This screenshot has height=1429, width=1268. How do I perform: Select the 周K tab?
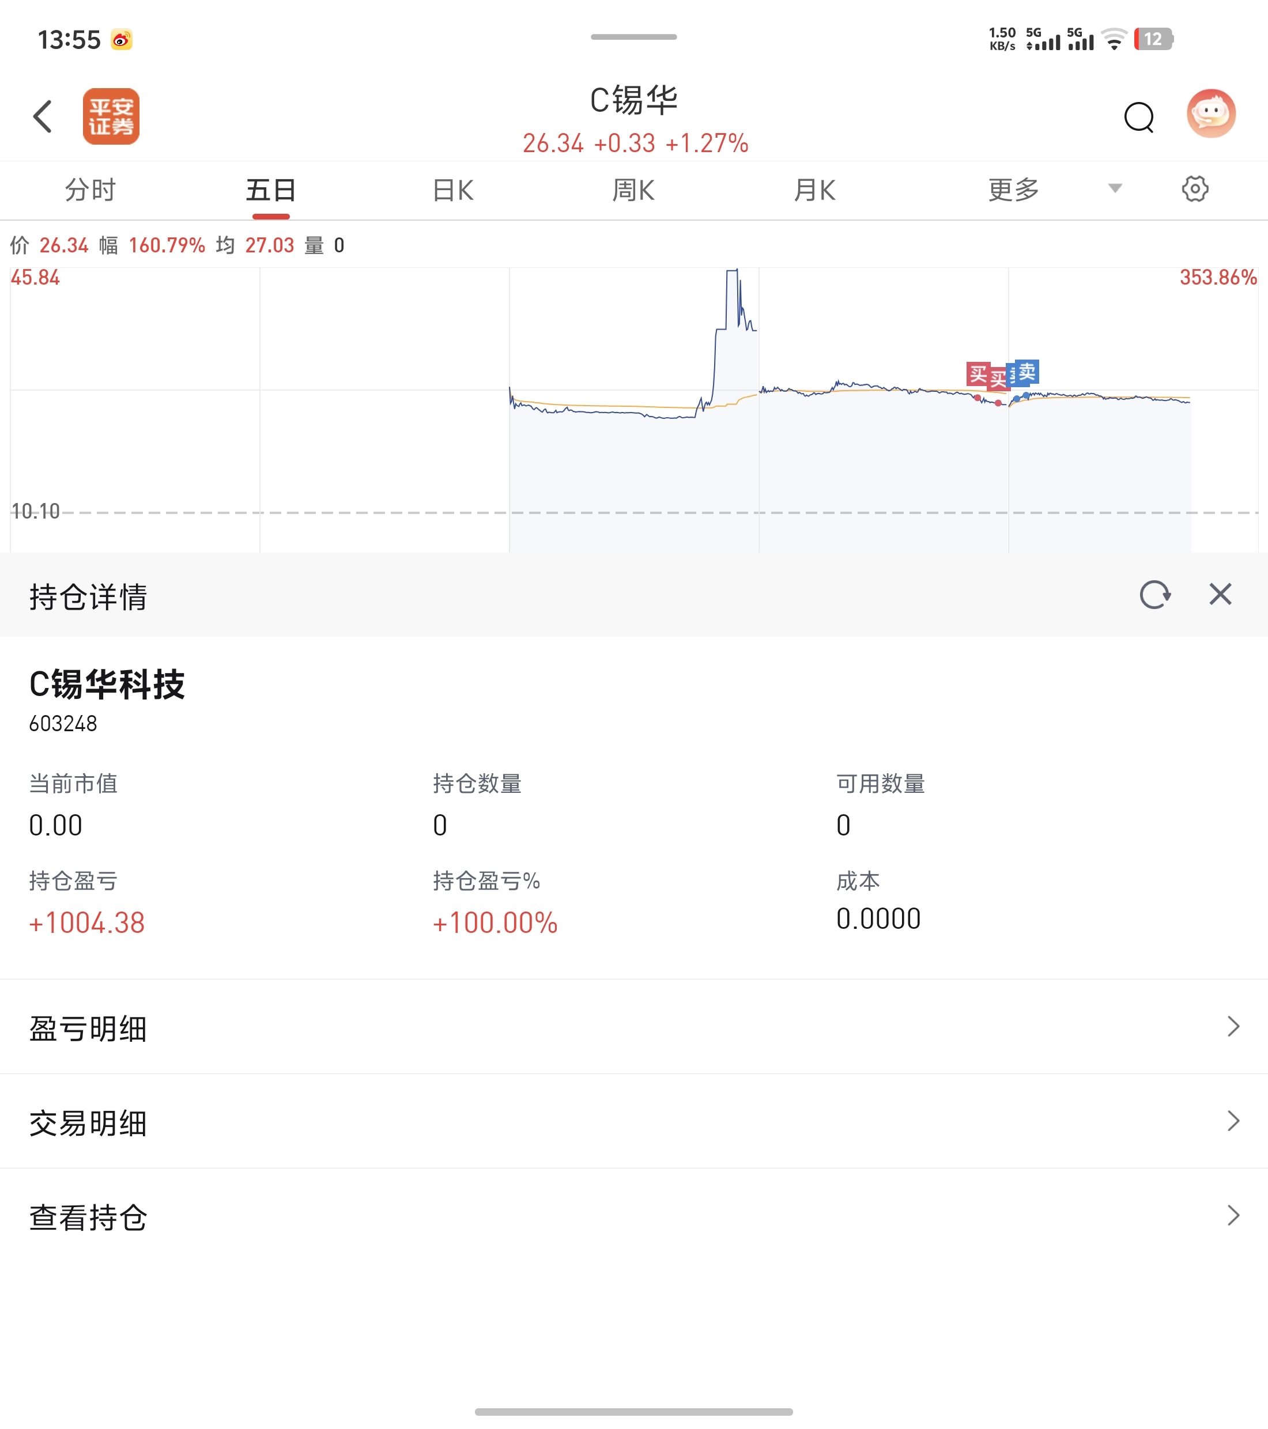click(633, 190)
